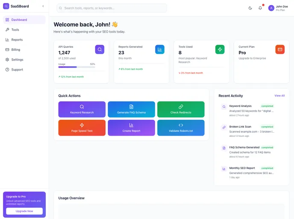Collapse the sidebar with the chevron
The image size is (294, 219).
43,6
